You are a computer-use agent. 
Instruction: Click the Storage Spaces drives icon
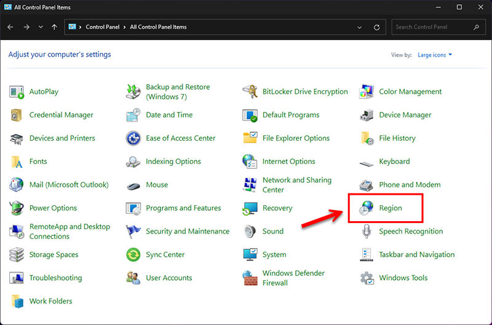[x=17, y=254]
